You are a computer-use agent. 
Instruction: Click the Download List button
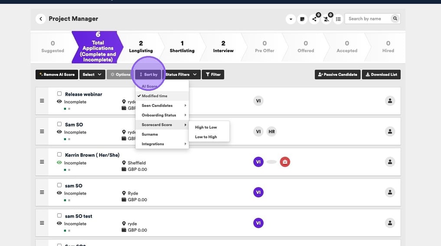tap(381, 75)
